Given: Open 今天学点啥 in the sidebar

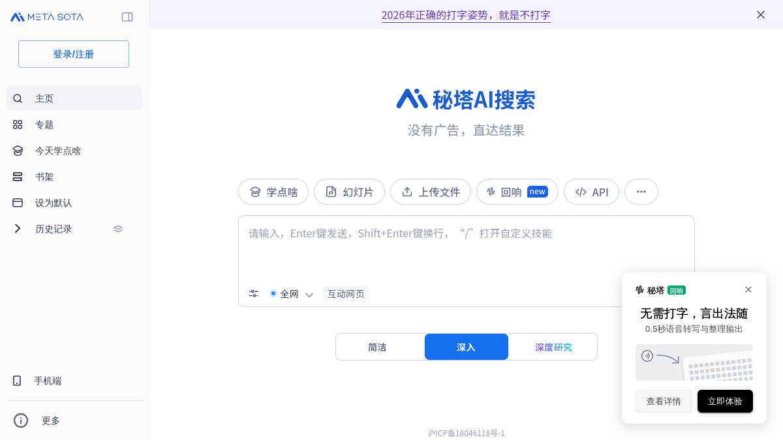Looking at the screenshot, I should tap(74, 151).
